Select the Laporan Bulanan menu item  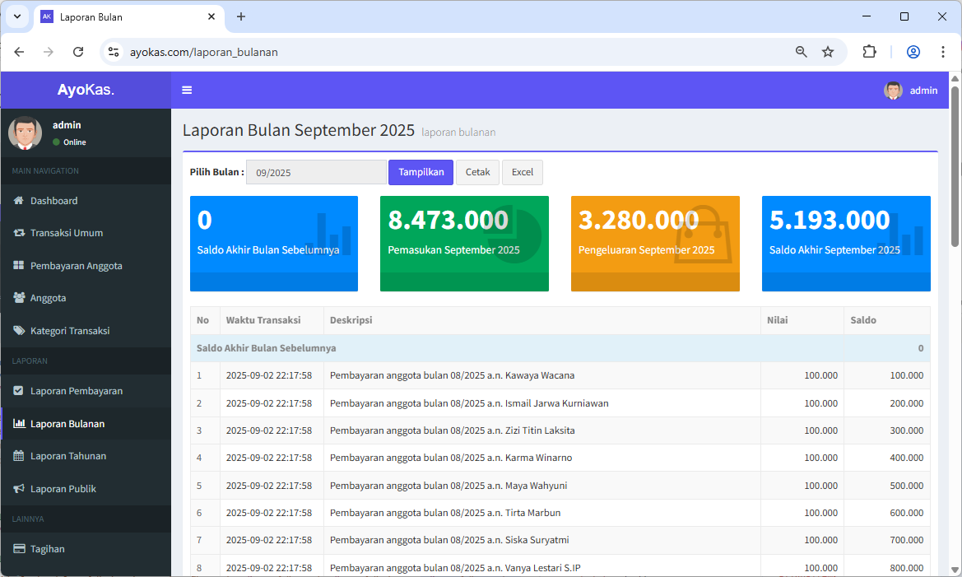point(67,424)
